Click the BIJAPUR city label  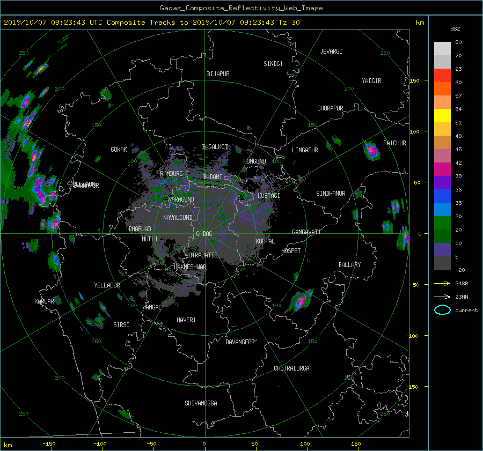218,74
